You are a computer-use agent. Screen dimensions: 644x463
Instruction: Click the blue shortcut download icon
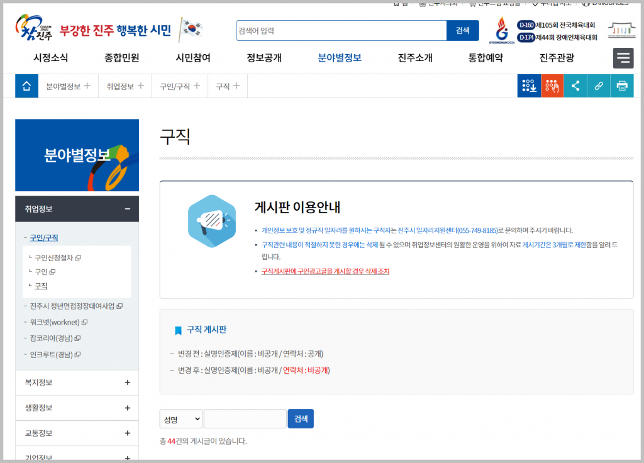pyautogui.click(x=529, y=86)
